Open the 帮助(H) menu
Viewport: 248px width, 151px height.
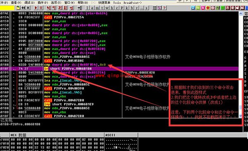(x=83, y=2)
